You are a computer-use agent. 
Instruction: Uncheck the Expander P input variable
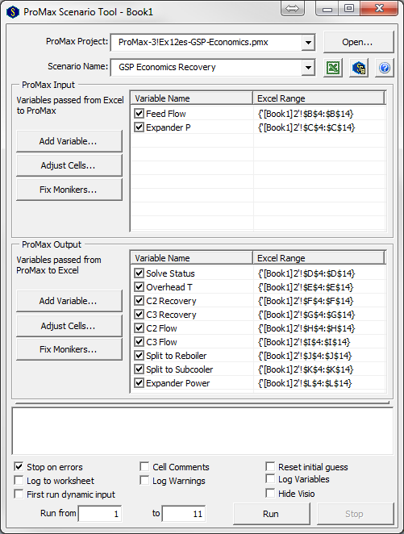(139, 127)
